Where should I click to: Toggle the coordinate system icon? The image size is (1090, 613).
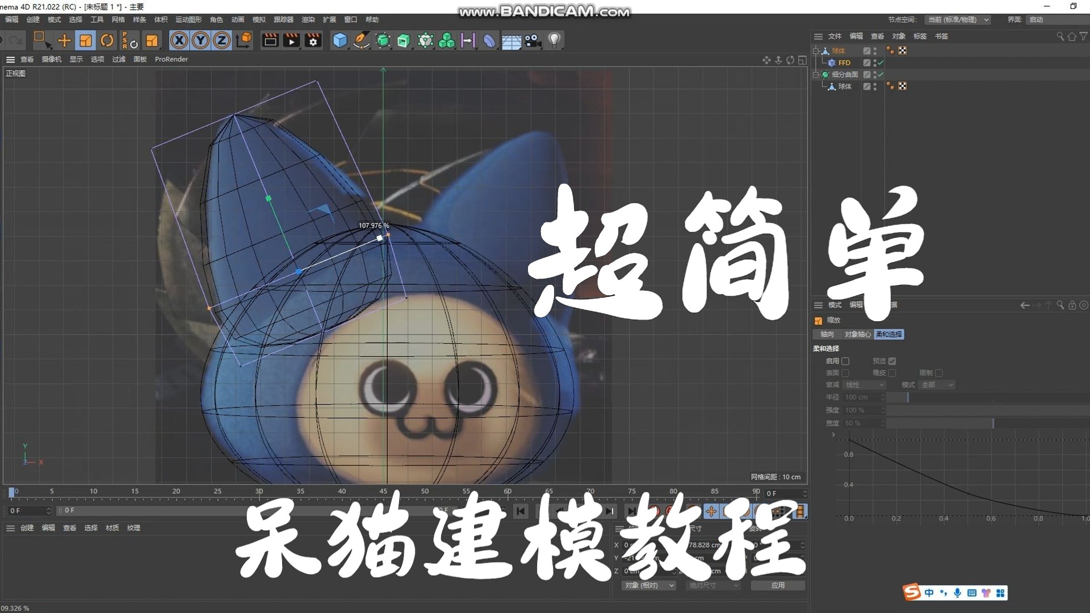pyautogui.click(x=244, y=40)
